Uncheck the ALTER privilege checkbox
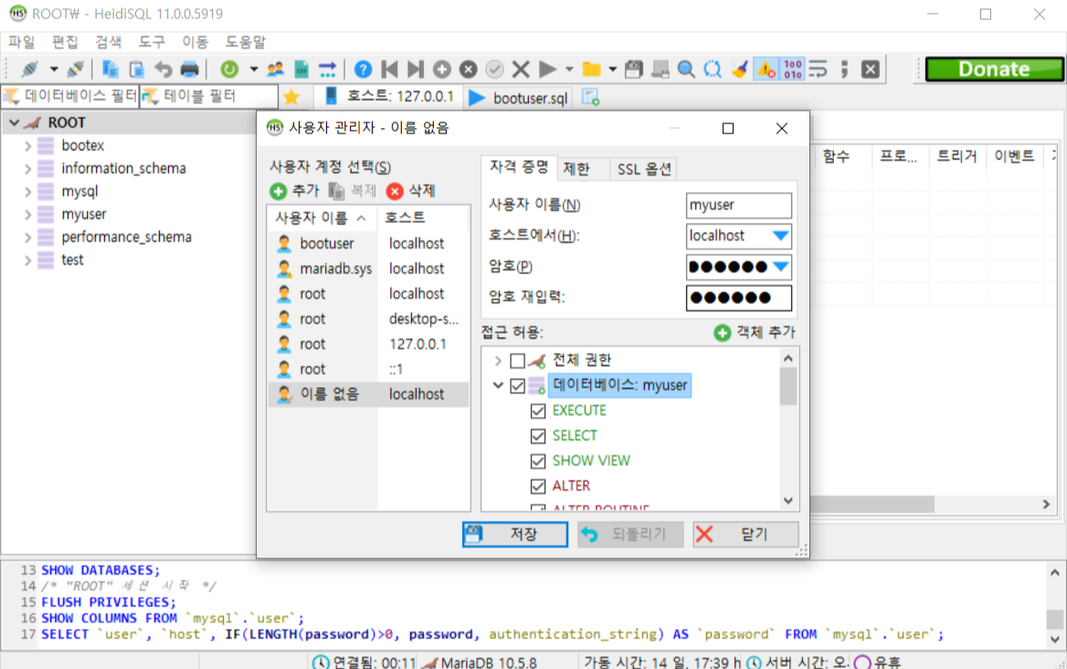Image resolution: width=1067 pixels, height=669 pixels. (538, 486)
